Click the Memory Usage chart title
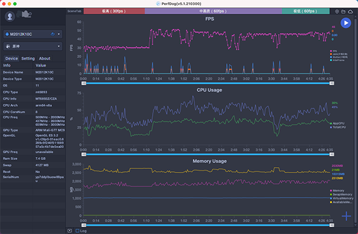This screenshot has width=358, height=234. pos(209,161)
